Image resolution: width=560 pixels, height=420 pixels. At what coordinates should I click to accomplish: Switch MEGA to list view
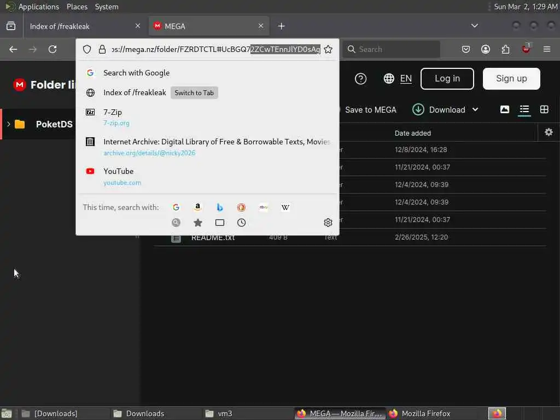coord(524,109)
